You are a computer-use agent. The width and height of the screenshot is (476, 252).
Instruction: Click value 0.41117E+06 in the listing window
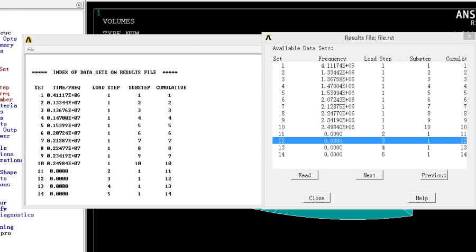63,95
